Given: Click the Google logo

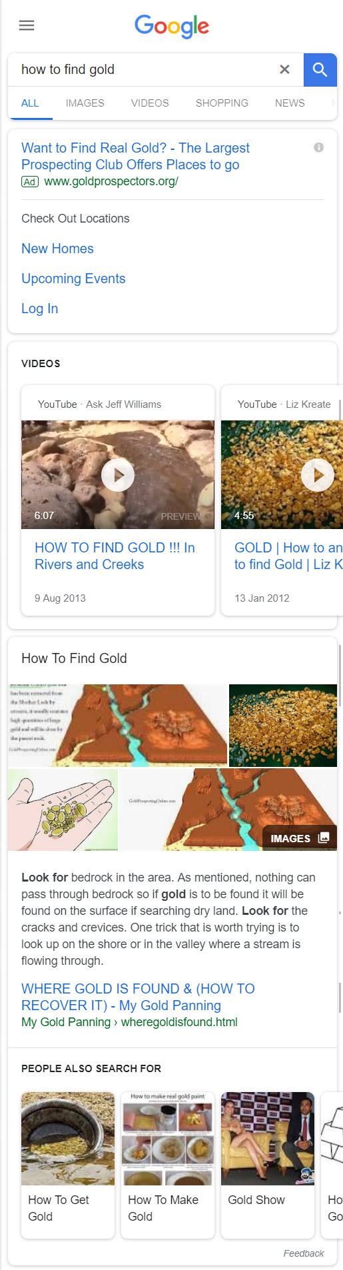Looking at the screenshot, I should point(172,26).
